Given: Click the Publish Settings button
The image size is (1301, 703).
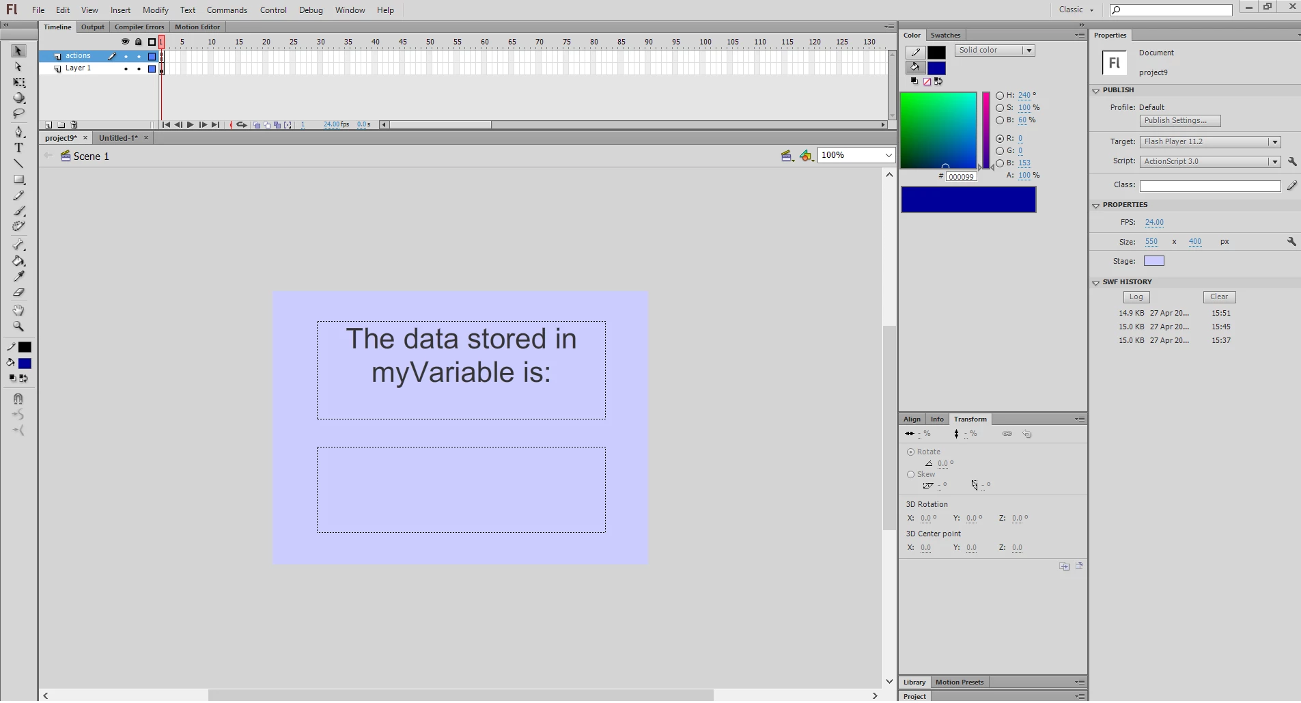Looking at the screenshot, I should [x=1180, y=121].
